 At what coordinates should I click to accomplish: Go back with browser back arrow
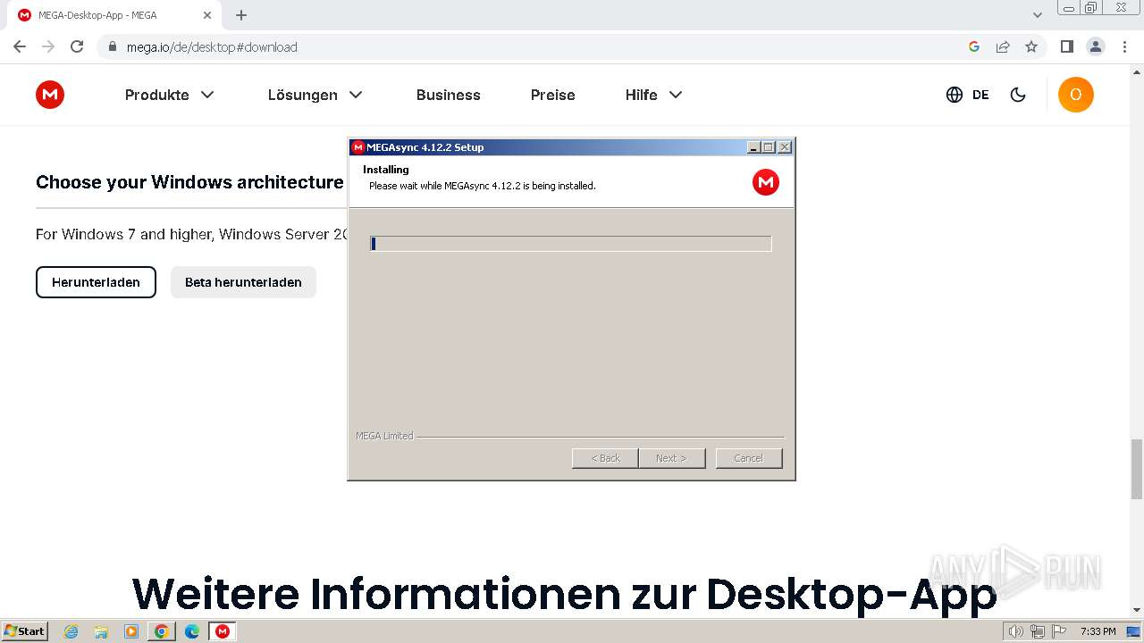pos(20,46)
